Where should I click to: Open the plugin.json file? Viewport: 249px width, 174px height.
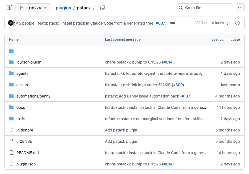[x=26, y=164]
